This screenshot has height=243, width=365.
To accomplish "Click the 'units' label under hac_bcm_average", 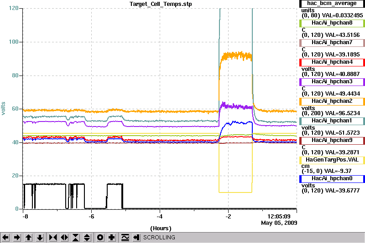I will click(308, 10).
